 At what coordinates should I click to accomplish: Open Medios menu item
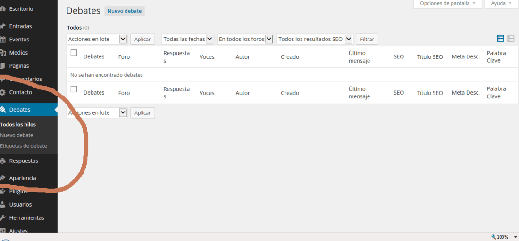[18, 53]
